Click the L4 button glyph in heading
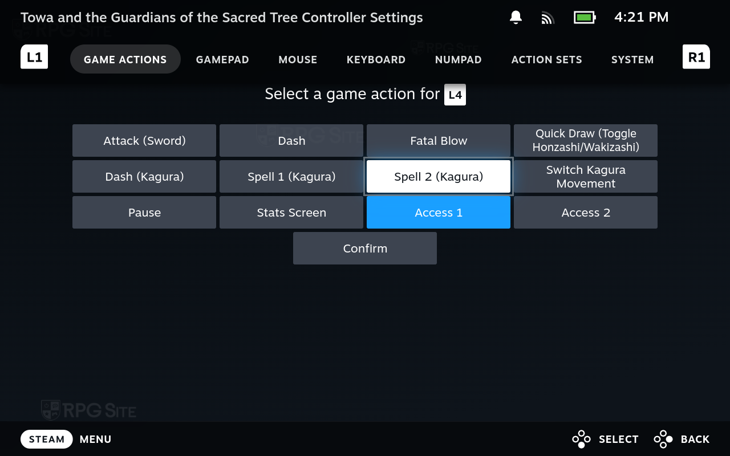The width and height of the screenshot is (730, 456). click(455, 95)
